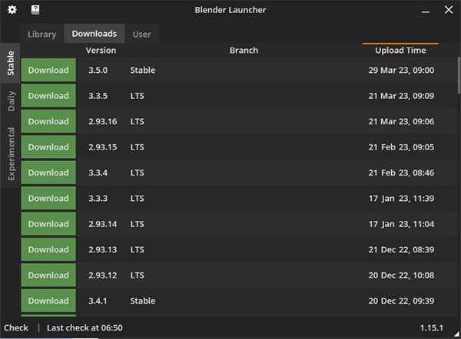Open the documentation help icon
This screenshot has width=461, height=339.
(35, 11)
